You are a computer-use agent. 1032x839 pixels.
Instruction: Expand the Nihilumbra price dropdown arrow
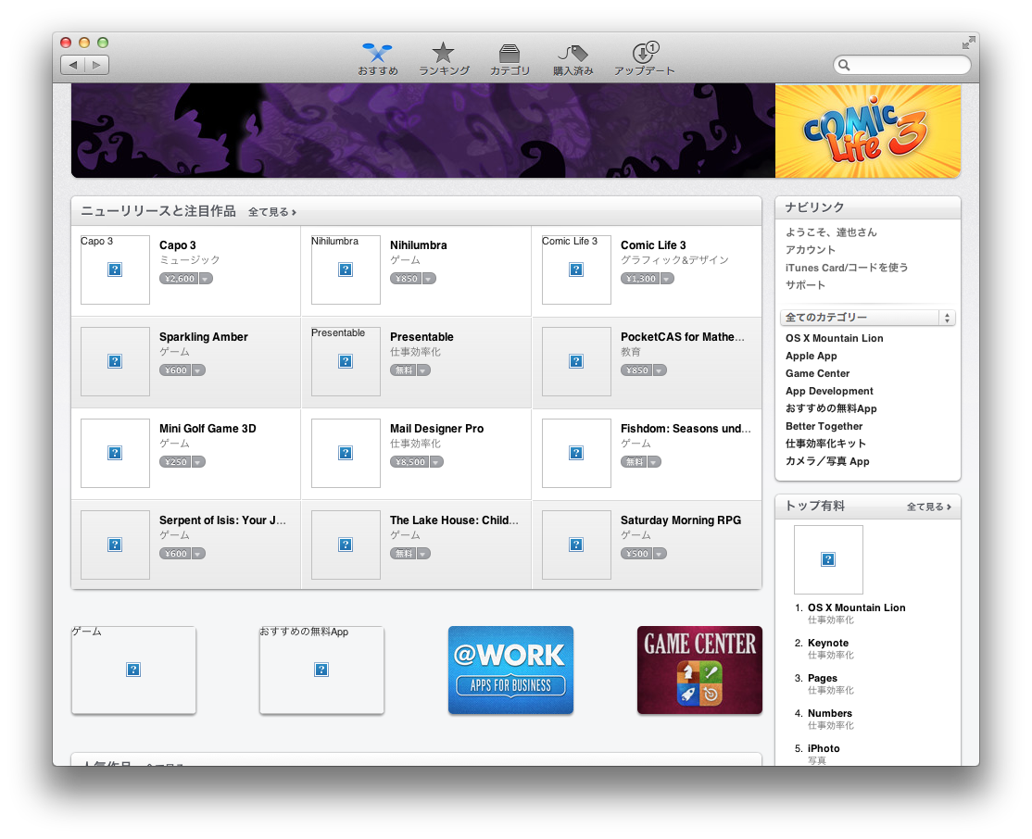tap(429, 279)
